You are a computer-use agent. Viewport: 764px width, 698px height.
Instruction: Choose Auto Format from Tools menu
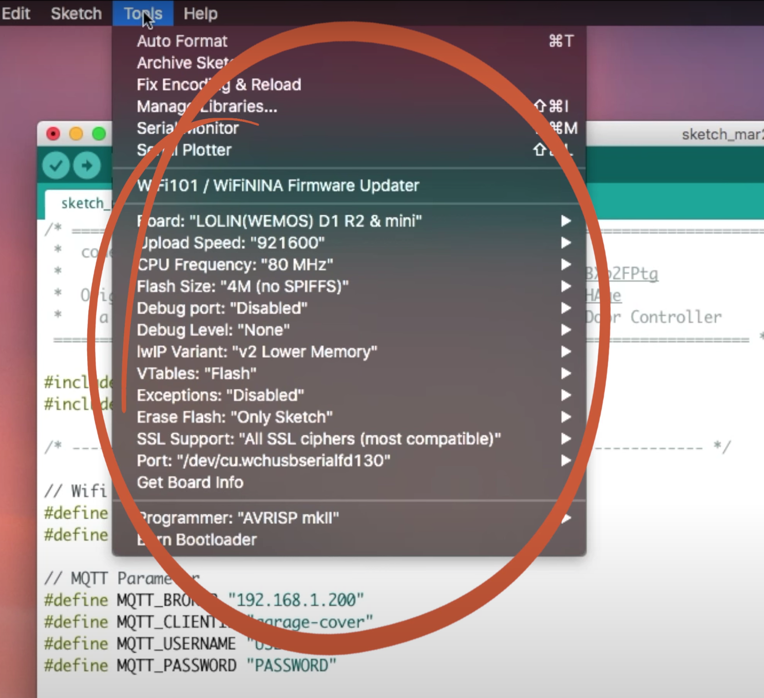(349, 41)
